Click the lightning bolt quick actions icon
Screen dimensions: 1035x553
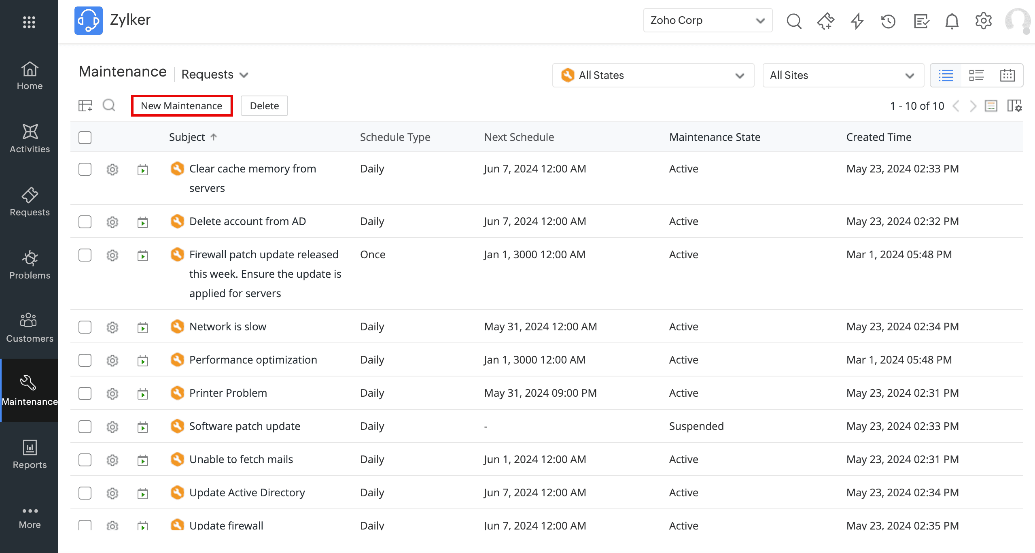pyautogui.click(x=857, y=21)
